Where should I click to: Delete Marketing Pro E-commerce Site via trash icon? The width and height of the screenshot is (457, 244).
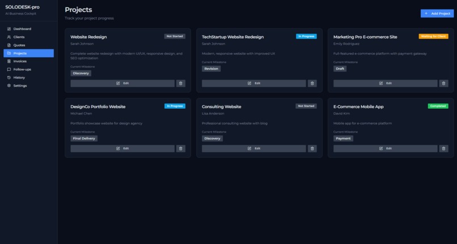443,83
